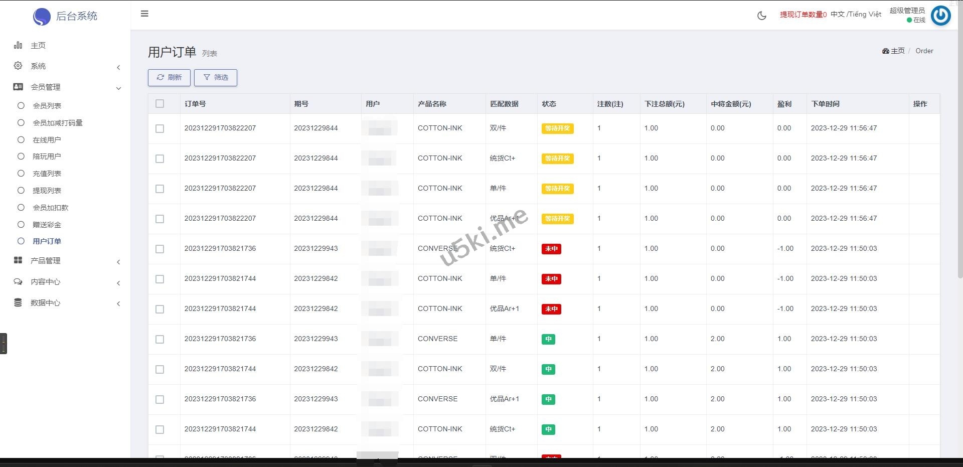Click the admin power avatar icon
Image resolution: width=963 pixels, height=467 pixels.
pyautogui.click(x=940, y=16)
